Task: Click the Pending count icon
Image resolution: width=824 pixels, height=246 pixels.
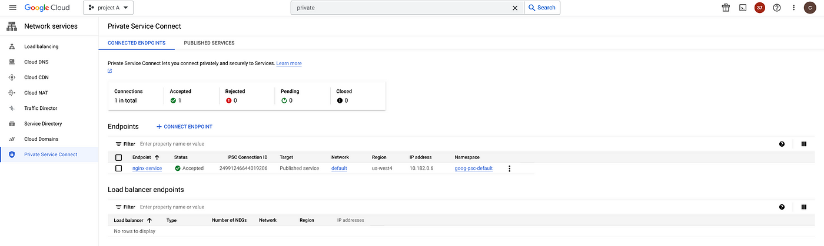Action: tap(284, 100)
